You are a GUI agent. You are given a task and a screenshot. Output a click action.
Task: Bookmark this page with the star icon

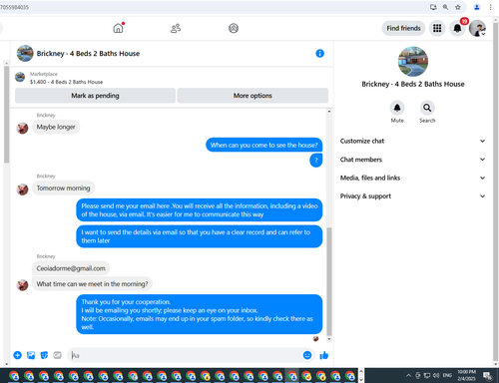tap(458, 7)
